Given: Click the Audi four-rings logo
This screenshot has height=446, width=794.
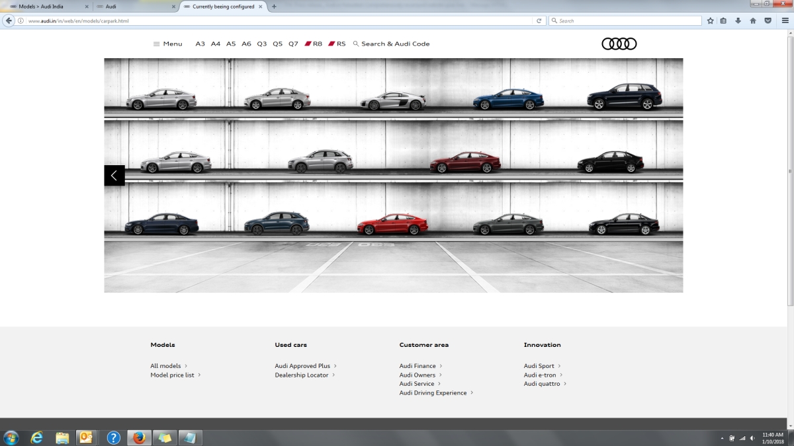Looking at the screenshot, I should pos(619,44).
